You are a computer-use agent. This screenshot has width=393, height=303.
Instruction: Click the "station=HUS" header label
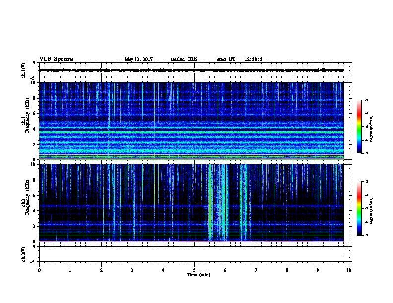click(x=184, y=59)
